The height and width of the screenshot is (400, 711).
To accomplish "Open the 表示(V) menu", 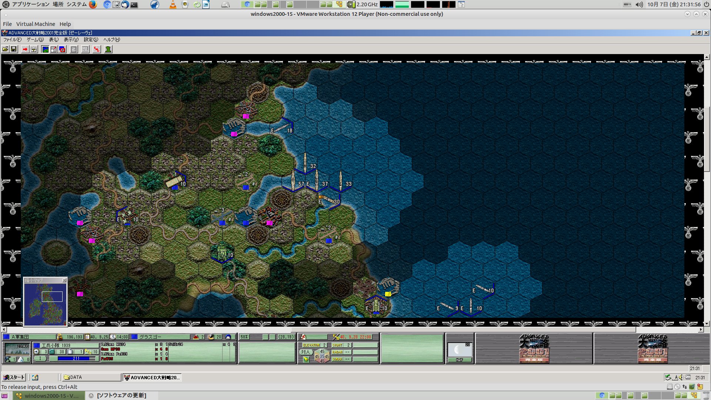I will coord(71,40).
